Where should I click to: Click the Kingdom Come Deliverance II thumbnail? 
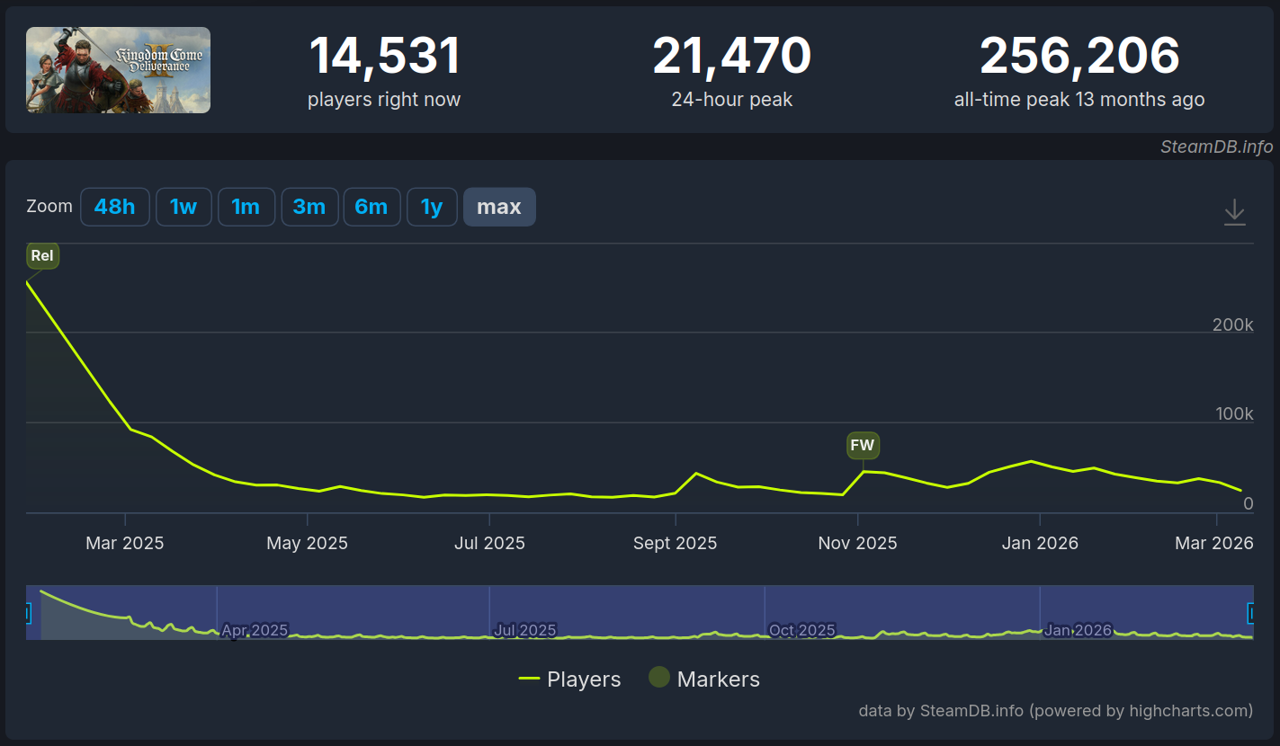coord(118,70)
